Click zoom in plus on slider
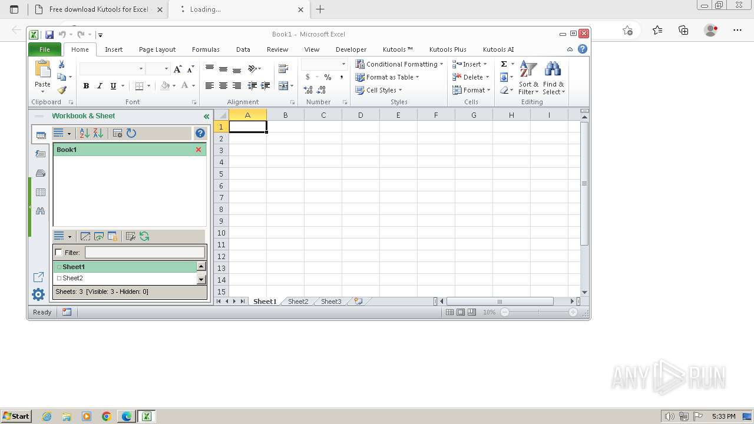The image size is (754, 424). click(573, 312)
